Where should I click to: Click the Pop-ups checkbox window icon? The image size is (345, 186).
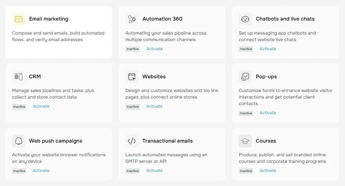(x=245, y=77)
